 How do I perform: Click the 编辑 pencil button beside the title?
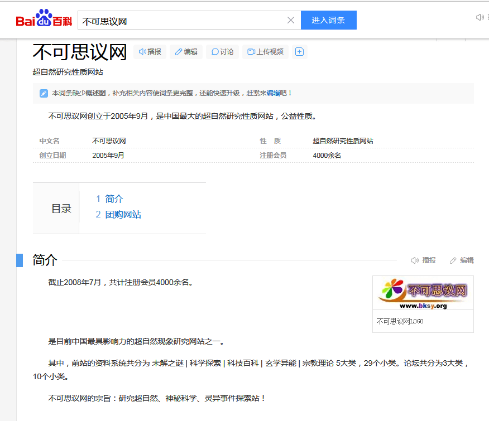(186, 52)
